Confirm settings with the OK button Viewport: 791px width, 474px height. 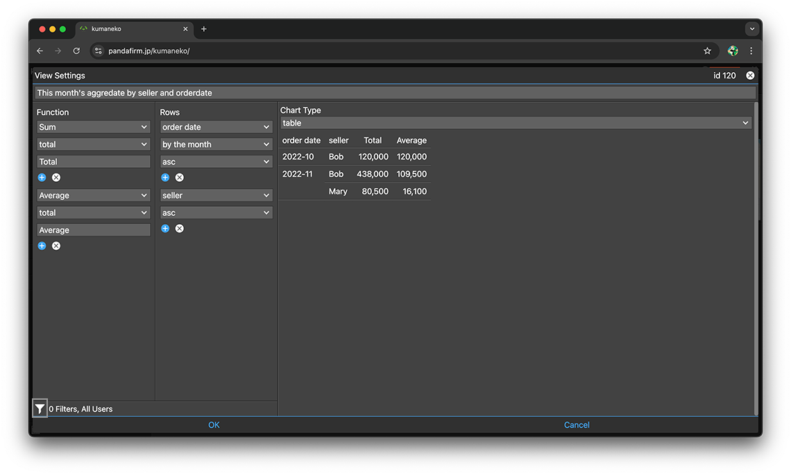point(214,425)
